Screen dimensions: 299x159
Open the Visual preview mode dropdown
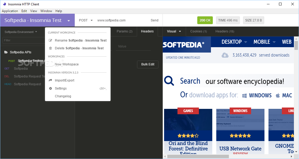[x=174, y=31]
